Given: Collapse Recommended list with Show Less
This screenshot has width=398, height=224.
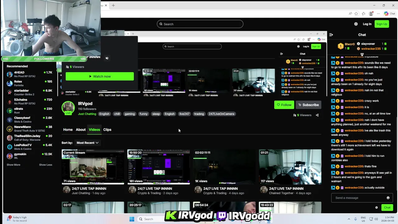Looking at the screenshot, I should click(46, 165).
